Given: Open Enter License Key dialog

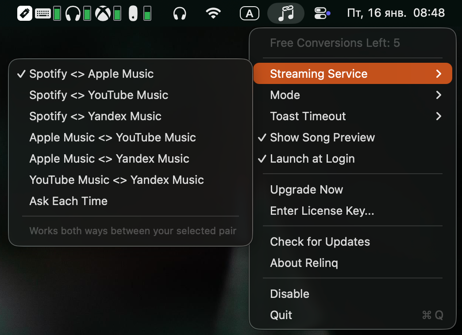Looking at the screenshot, I should pyautogui.click(x=322, y=211).
